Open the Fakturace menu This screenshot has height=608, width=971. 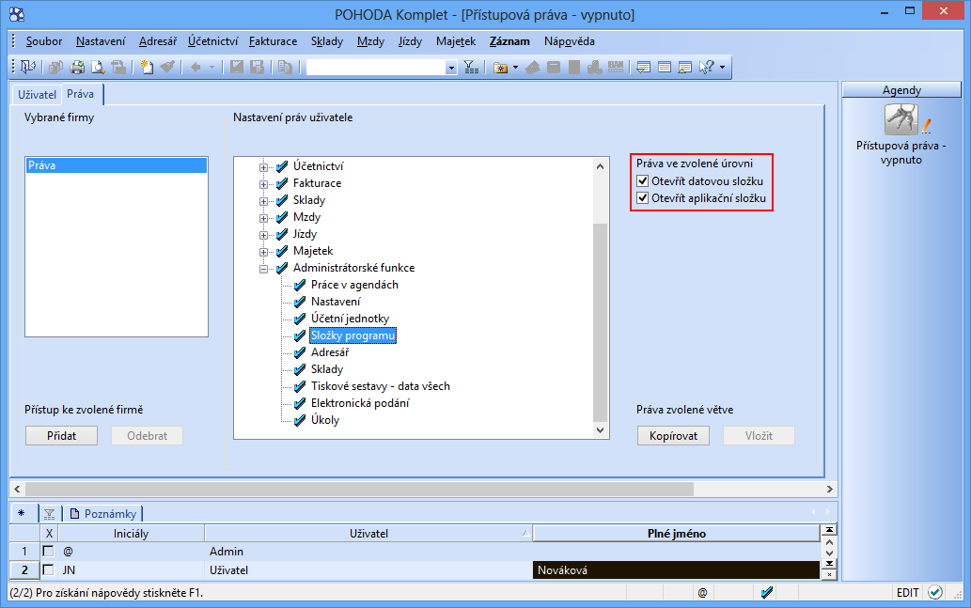274,41
